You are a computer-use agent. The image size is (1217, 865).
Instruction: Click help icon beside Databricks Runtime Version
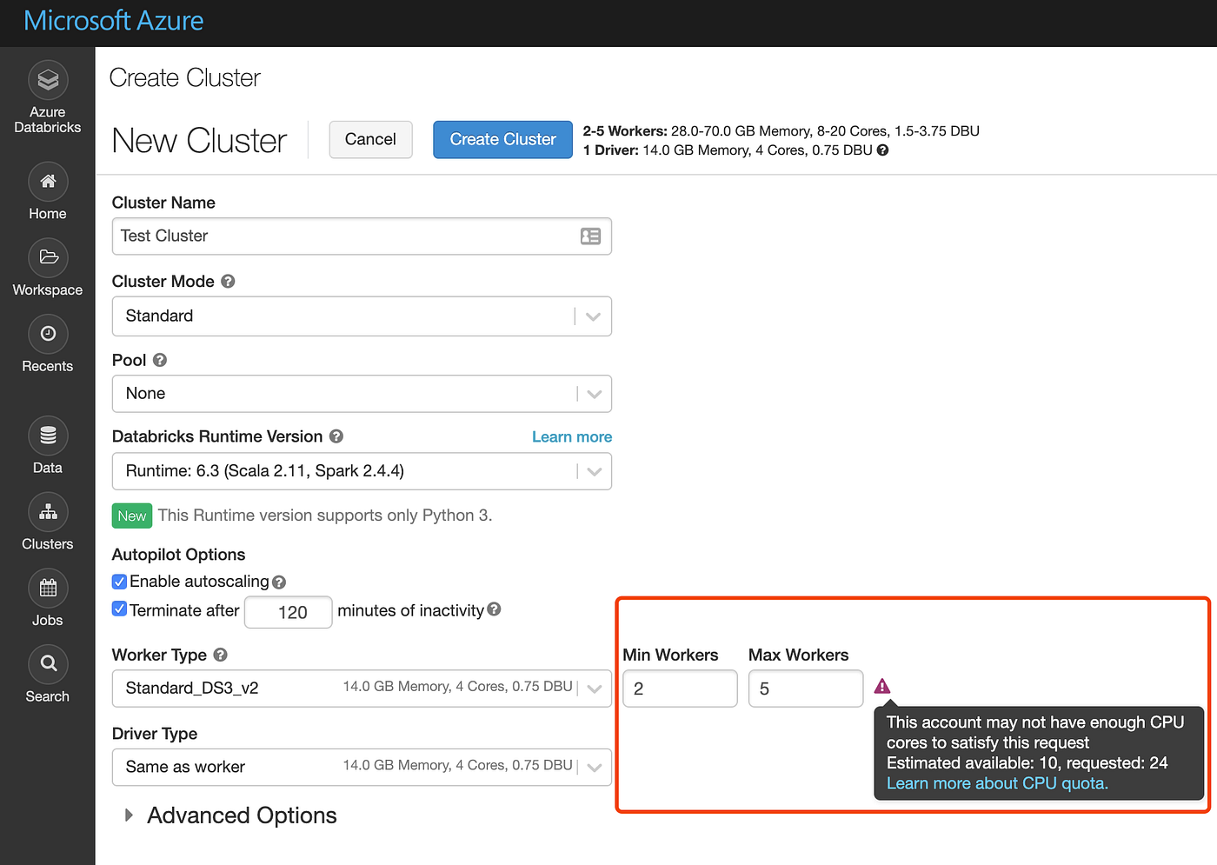coord(336,436)
